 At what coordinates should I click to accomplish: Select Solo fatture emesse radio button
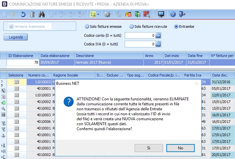87,26
